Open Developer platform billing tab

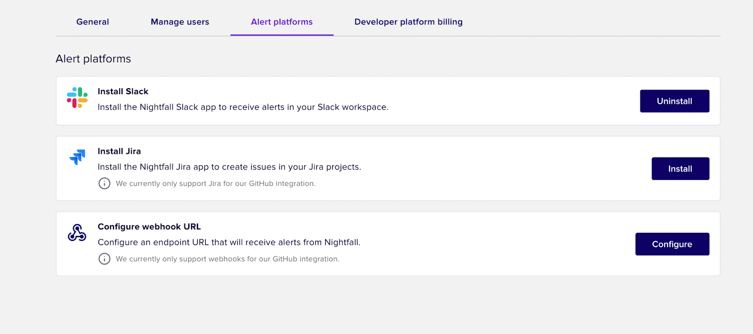click(408, 22)
